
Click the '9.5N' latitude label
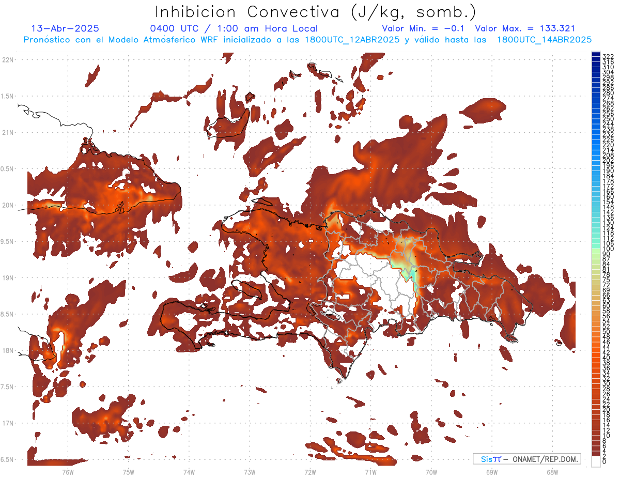pyautogui.click(x=7, y=241)
